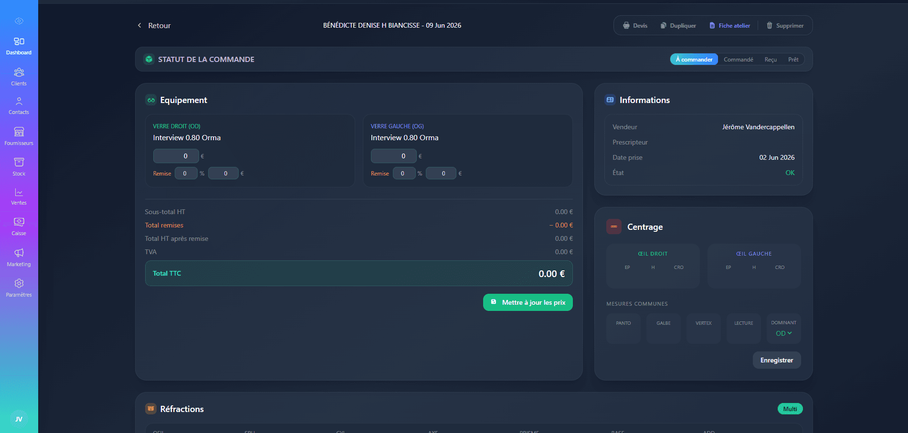Viewport: 908px width, 433px height.
Task: Edit the Verre Gauche price field
Action: click(x=393, y=156)
